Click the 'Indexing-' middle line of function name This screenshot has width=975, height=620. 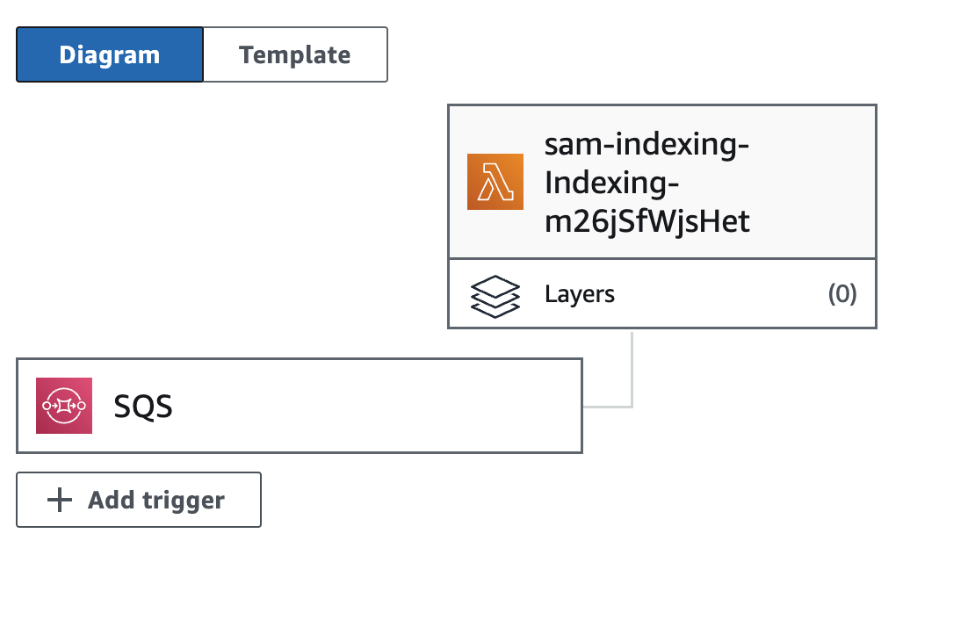[612, 183]
